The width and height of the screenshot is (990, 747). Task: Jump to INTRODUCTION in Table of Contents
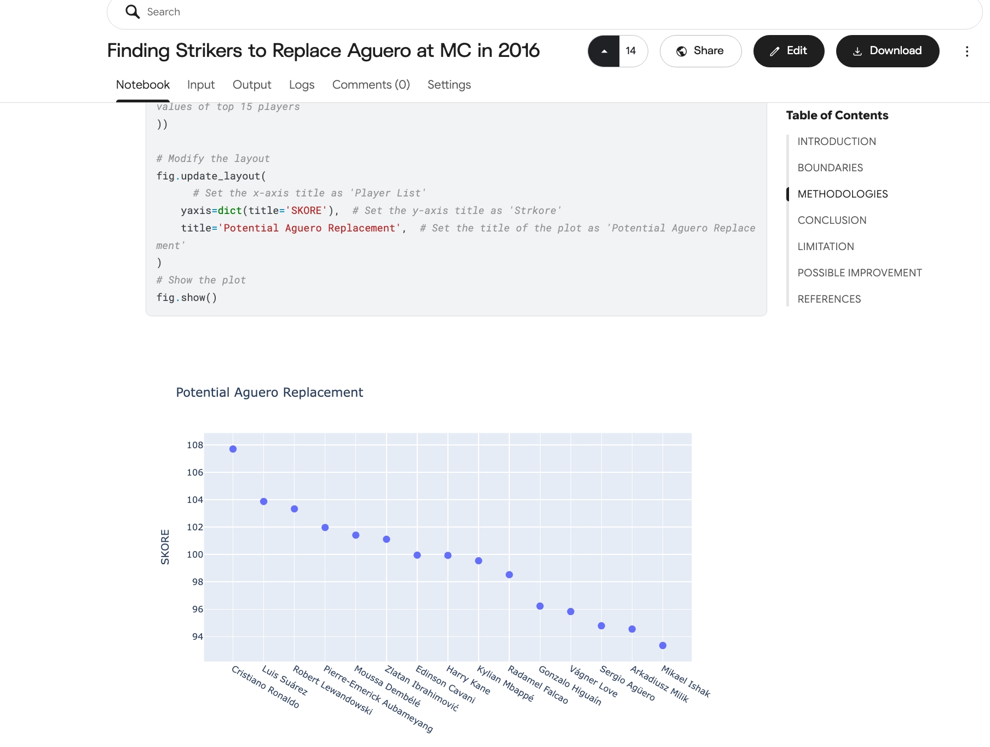point(837,141)
